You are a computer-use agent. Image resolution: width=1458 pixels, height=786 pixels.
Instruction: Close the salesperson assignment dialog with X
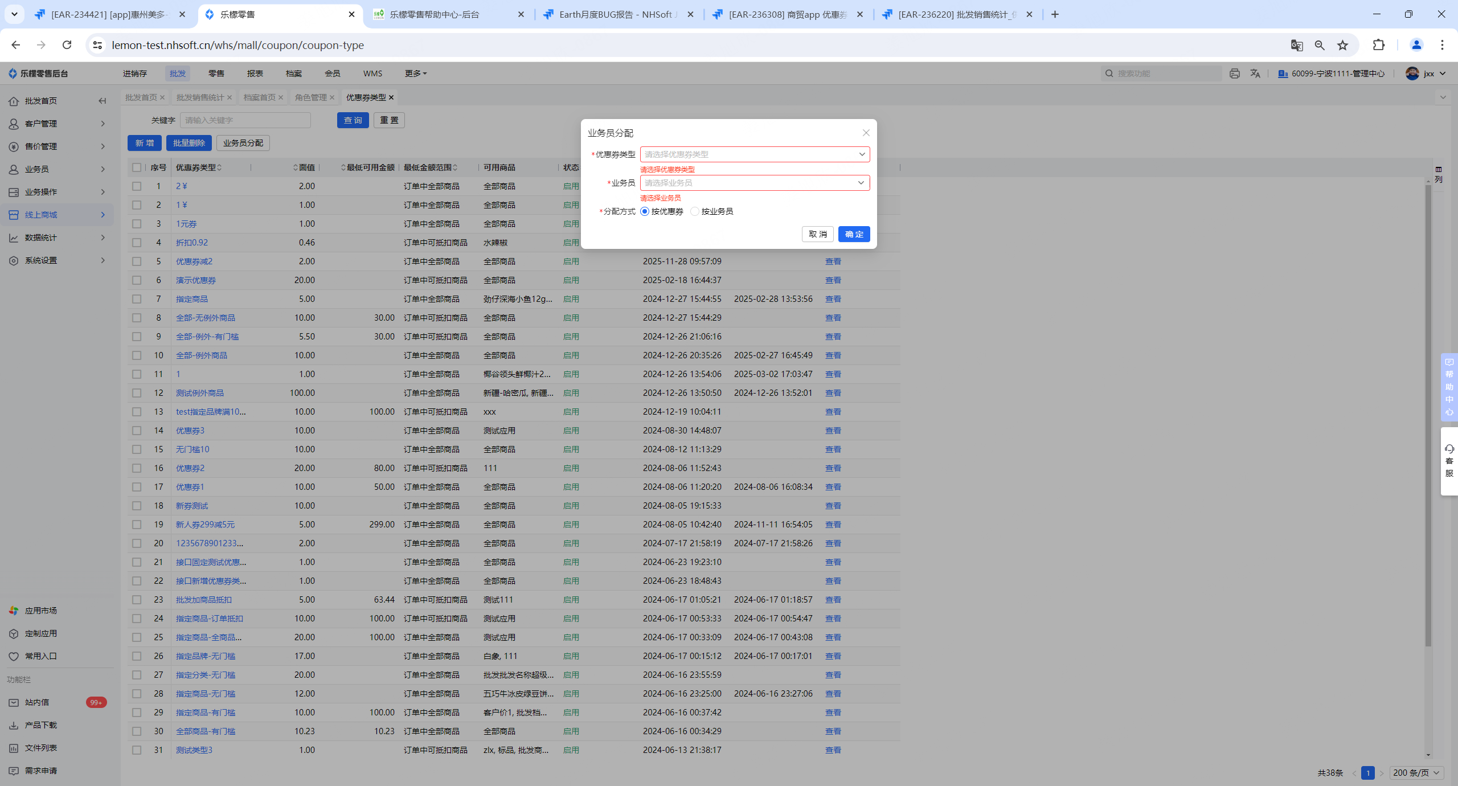866,133
